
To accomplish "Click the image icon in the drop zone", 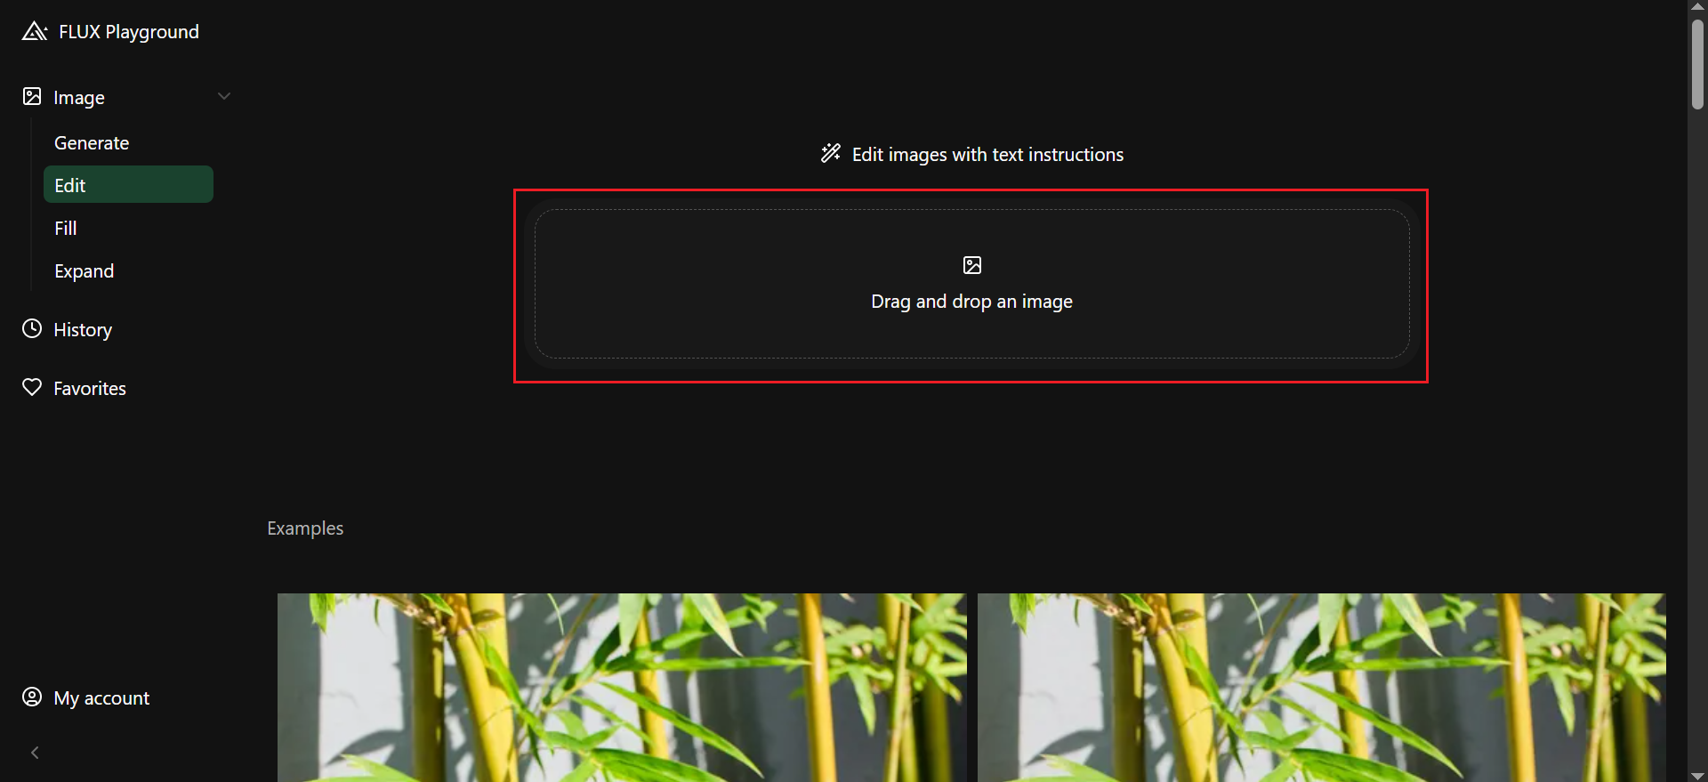I will [972, 265].
